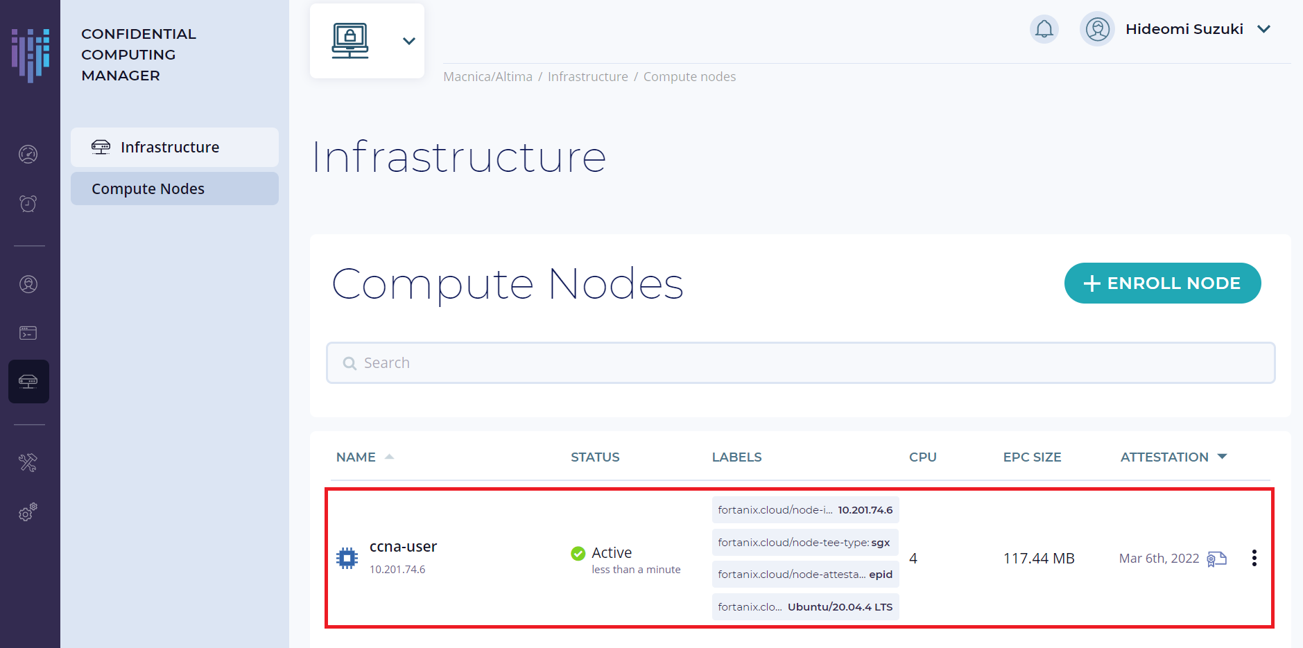
Task: Expand the account selector chevron
Action: tap(409, 41)
